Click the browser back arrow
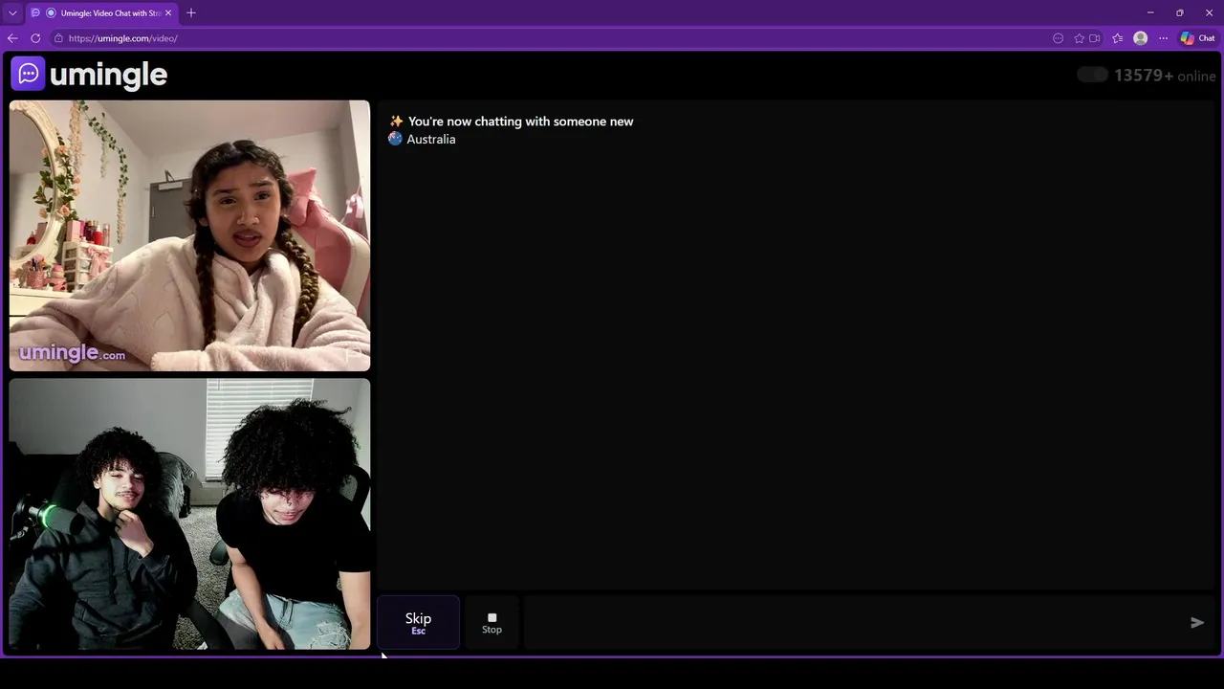The height and width of the screenshot is (689, 1224). click(12, 38)
